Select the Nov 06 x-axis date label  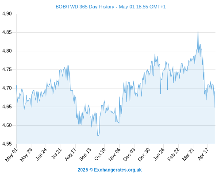pyautogui.click(x=114, y=154)
